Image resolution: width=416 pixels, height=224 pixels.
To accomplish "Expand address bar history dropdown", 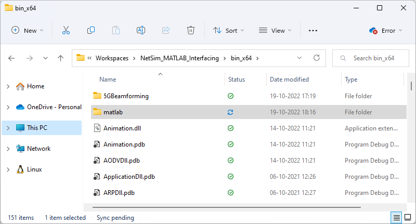I will coord(300,58).
